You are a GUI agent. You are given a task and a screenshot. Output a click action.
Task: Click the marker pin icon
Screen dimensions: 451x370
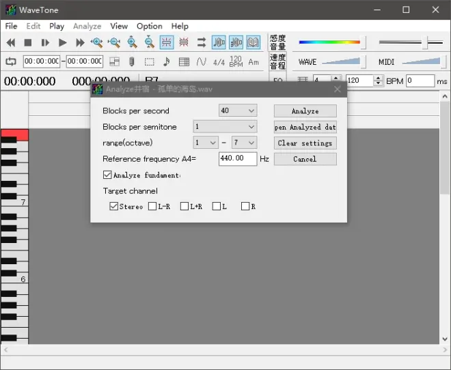pyautogui.click(x=132, y=61)
